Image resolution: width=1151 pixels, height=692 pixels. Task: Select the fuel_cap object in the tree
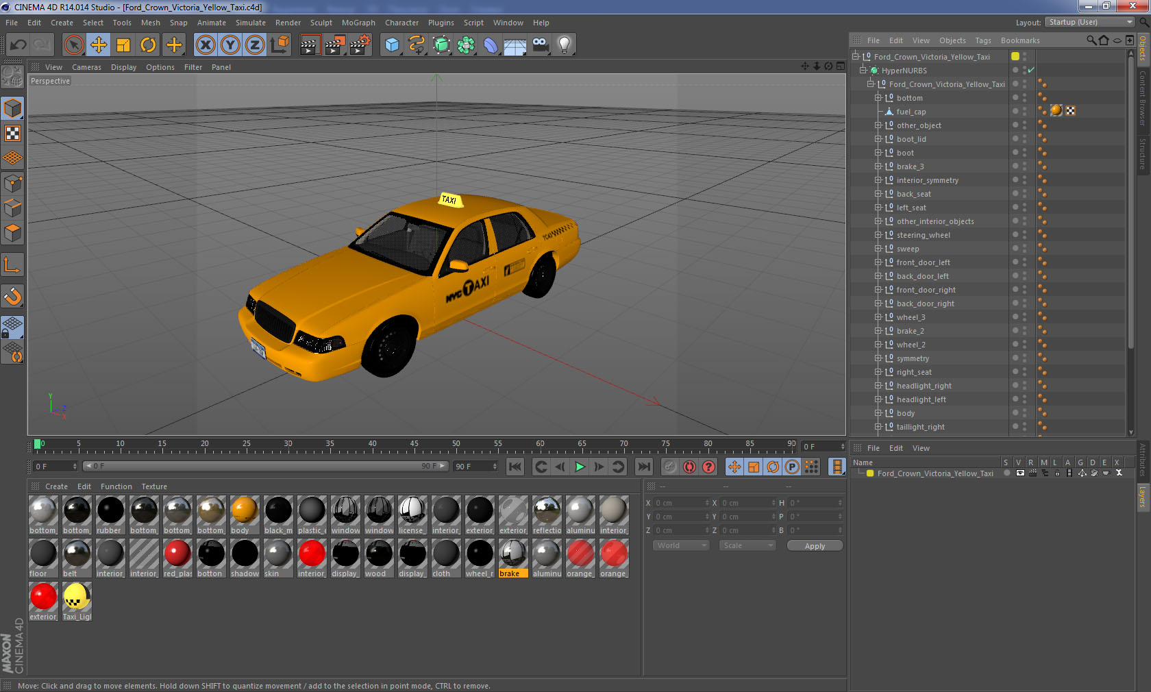911,112
